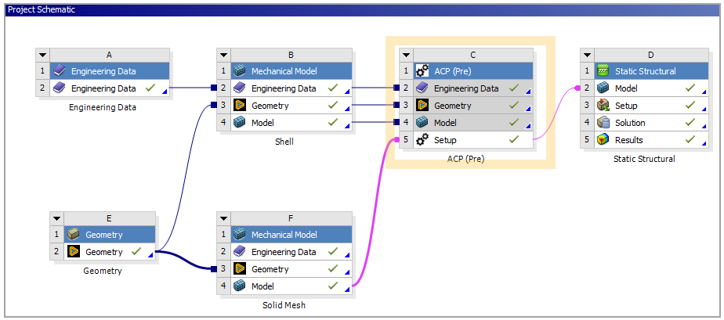Click the Geometry icon in Shell system
The image size is (724, 320).
(x=240, y=106)
